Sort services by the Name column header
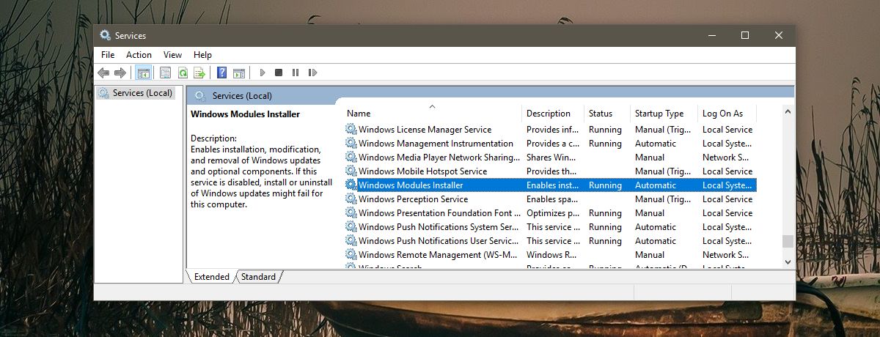Screen dimensions: 880x337 [432, 114]
